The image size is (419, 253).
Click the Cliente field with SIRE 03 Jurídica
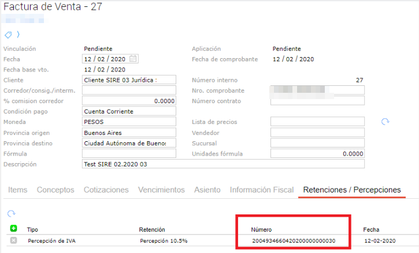click(129, 80)
